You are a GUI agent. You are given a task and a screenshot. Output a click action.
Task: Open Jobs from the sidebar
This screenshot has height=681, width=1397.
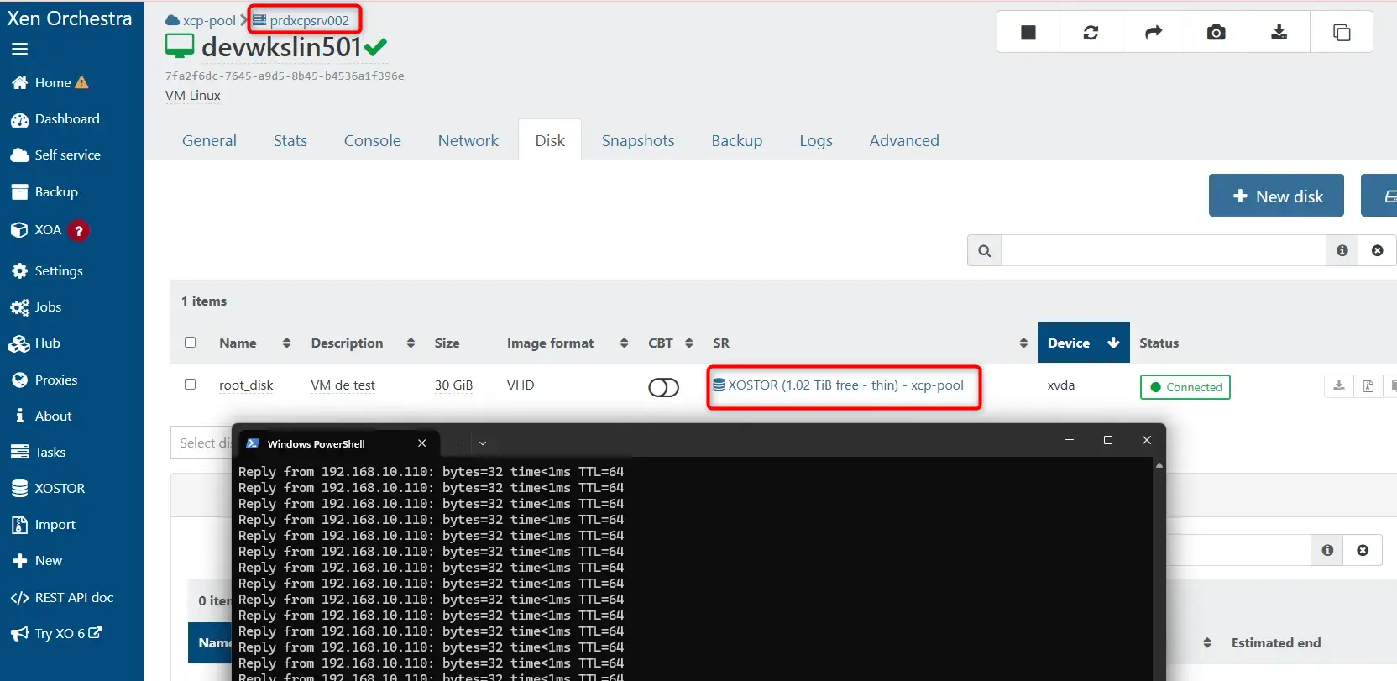tap(37, 307)
